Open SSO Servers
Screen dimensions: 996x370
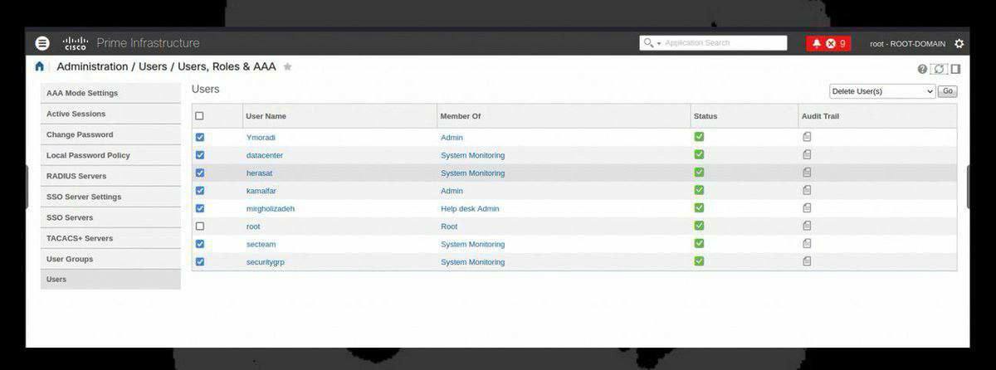point(110,217)
